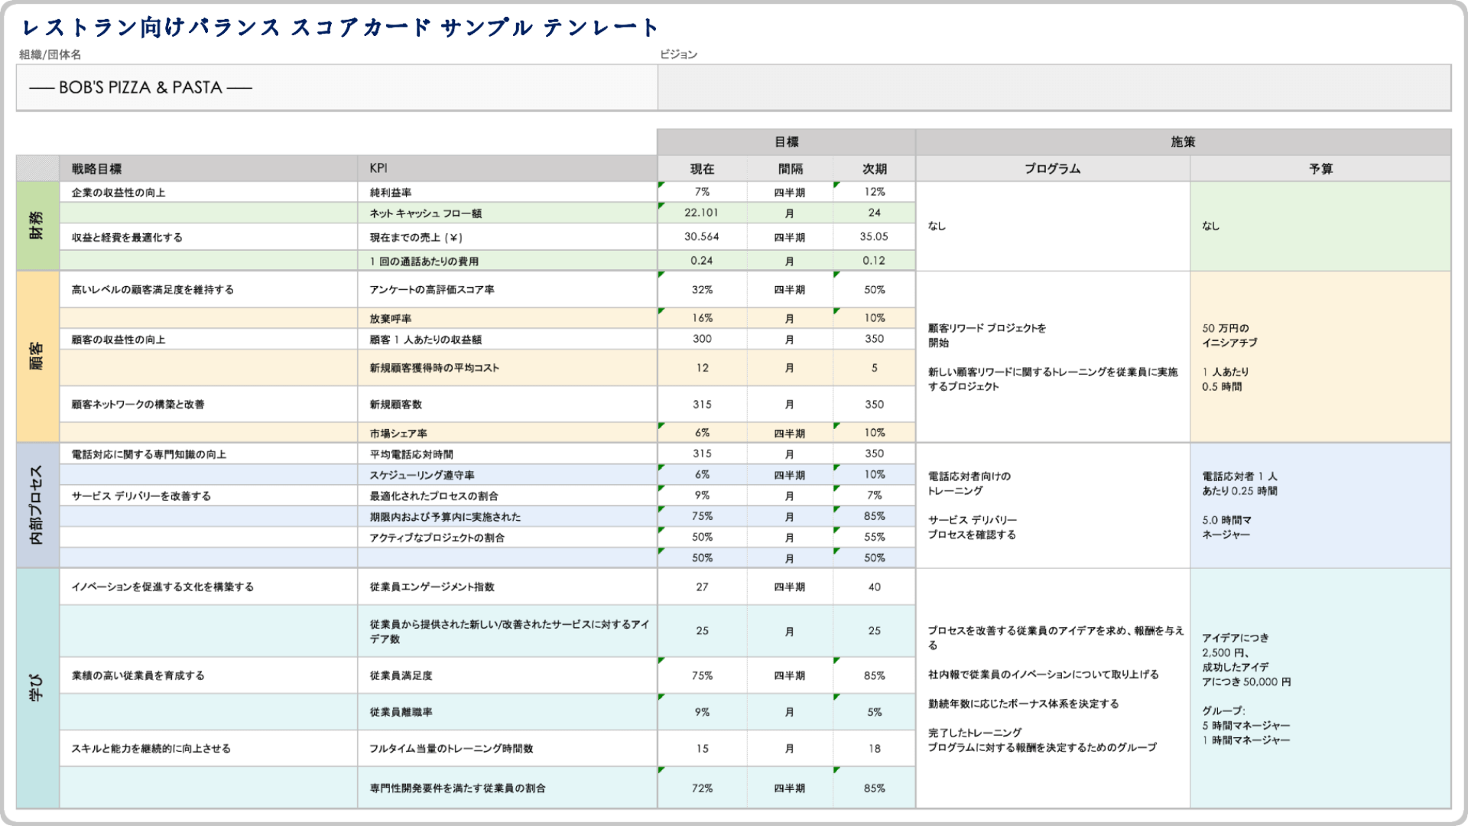
Task: Click next-period value 18
Action: coord(874,748)
